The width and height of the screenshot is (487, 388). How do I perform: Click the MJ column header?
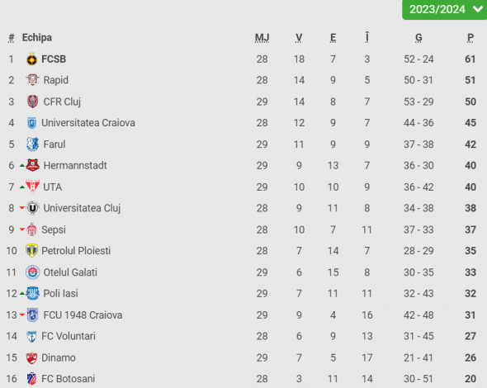point(262,38)
